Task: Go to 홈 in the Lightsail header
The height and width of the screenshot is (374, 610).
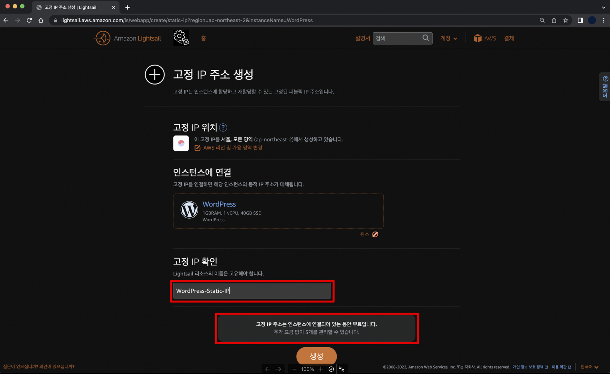Action: coord(203,38)
